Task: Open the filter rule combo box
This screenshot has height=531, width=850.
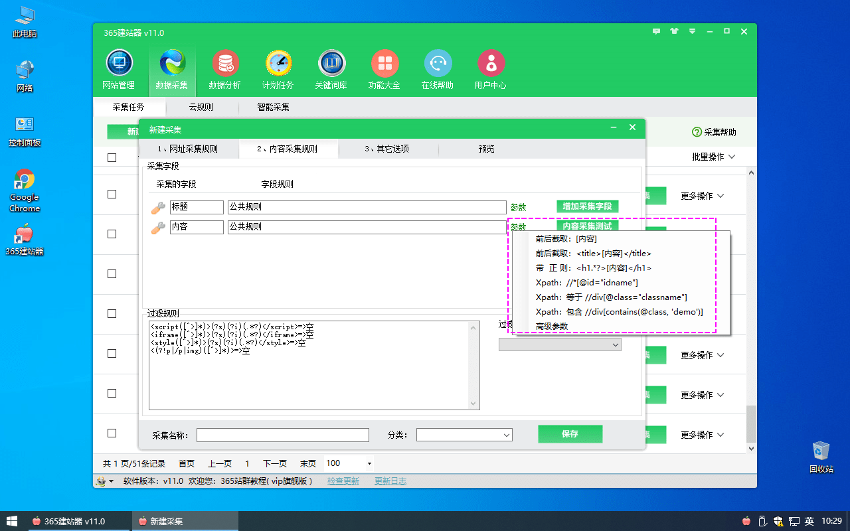Action: [x=560, y=344]
